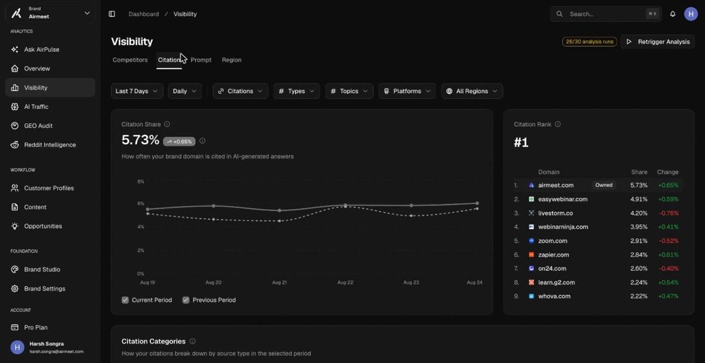
Task: Click the Visibility bar chart icon
Action: pyautogui.click(x=15, y=88)
